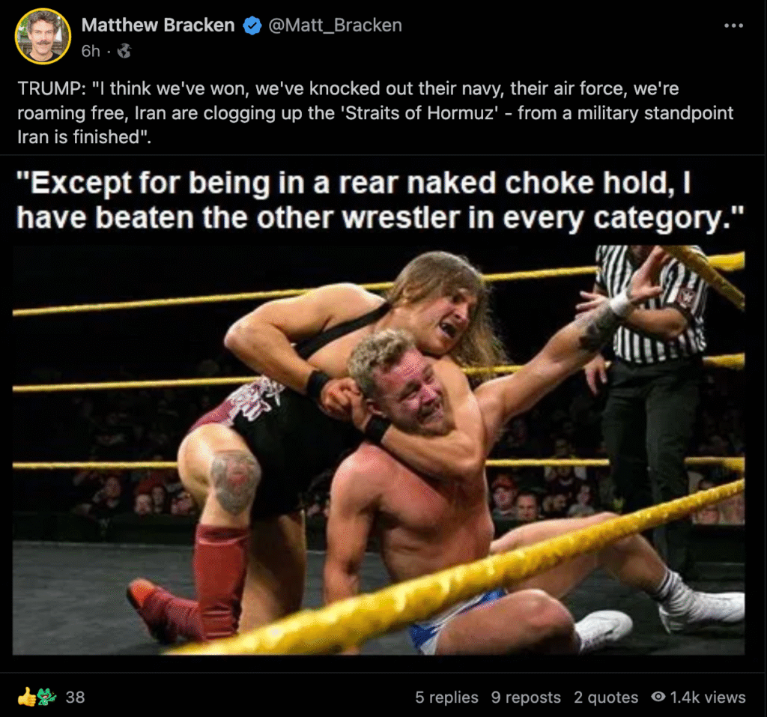The image size is (767, 717).
Task: Click the eye views icon
Action: point(658,697)
